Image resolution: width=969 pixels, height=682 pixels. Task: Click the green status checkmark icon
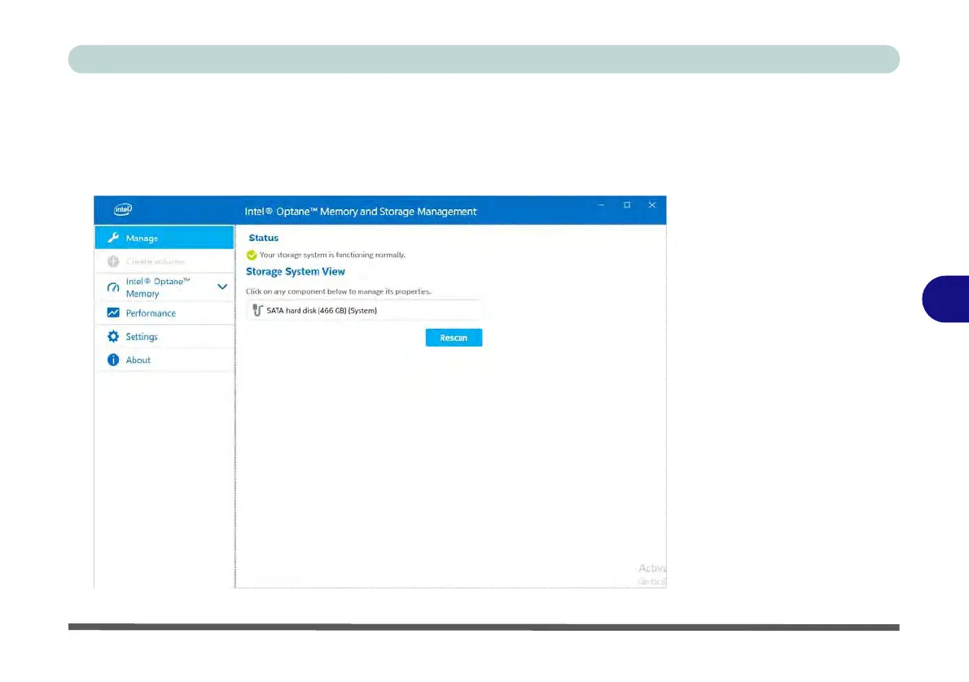click(x=252, y=255)
